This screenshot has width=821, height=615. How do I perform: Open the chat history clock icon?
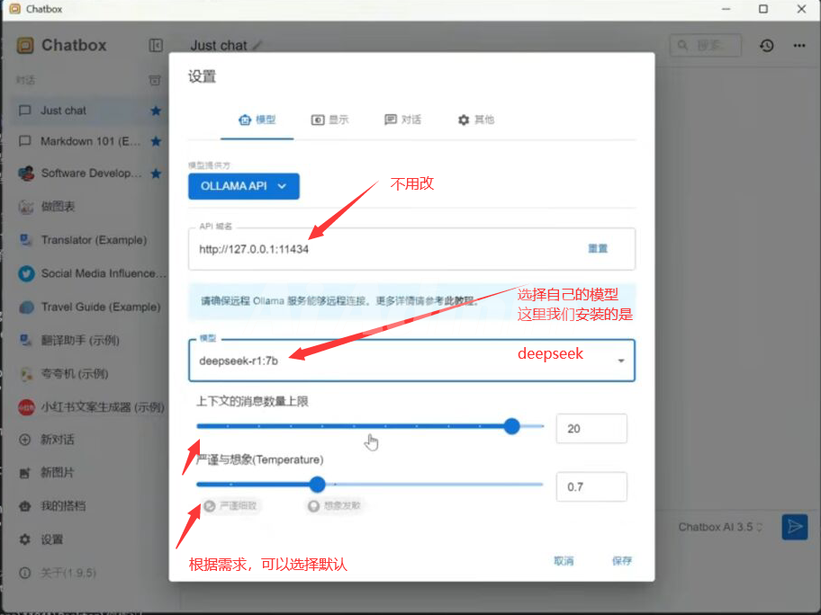coord(766,45)
